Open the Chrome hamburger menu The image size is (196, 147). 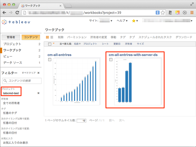pyautogui.click(x=192, y=12)
